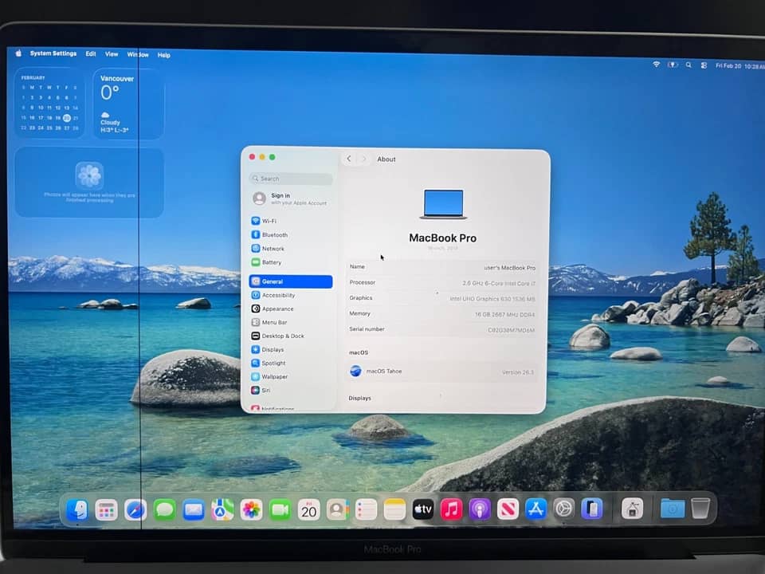Open Maps in the dock

(x=222, y=510)
